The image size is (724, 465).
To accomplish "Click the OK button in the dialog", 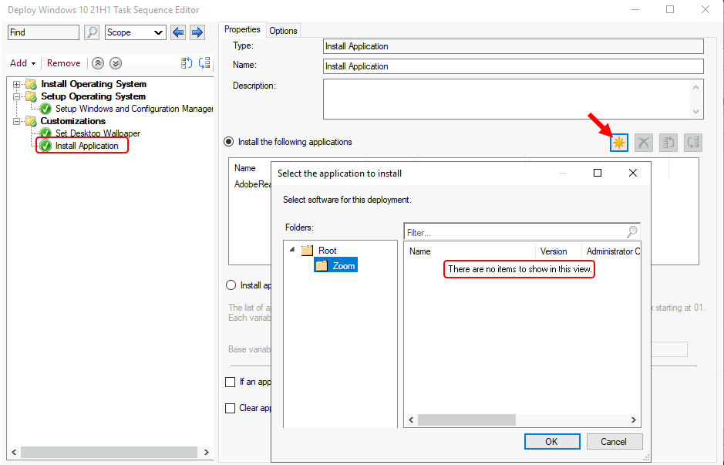I will click(x=551, y=441).
